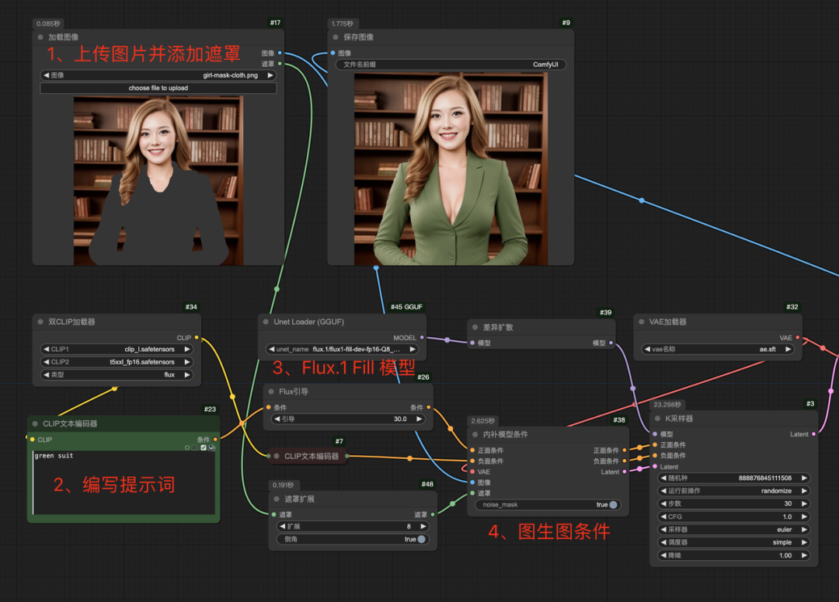This screenshot has width=839, height=602.
Task: Click the 模型 output socket on 差异扩散
Action: point(611,343)
